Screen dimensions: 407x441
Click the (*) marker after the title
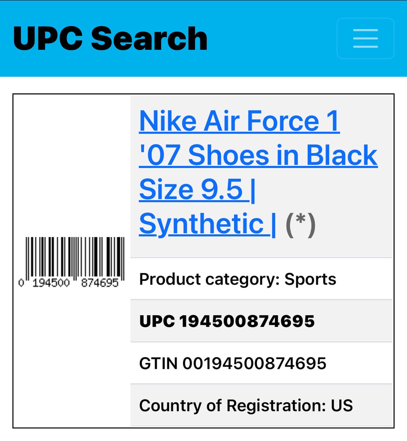tap(301, 224)
